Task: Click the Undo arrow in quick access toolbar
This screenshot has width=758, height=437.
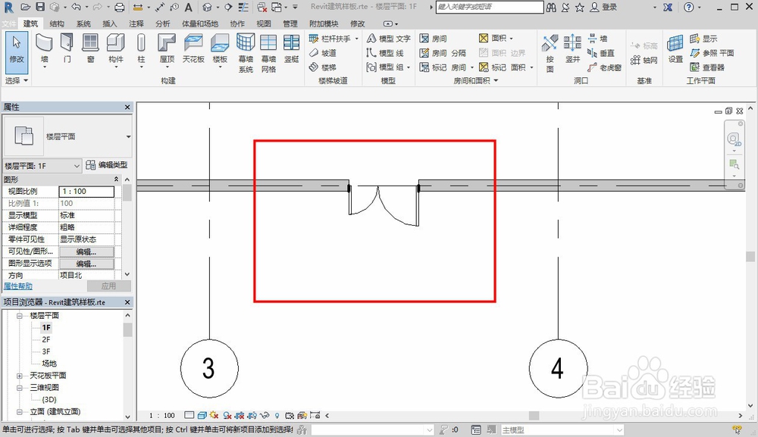Action: coord(76,7)
